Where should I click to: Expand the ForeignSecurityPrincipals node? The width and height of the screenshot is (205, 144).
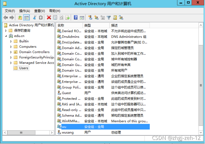pos(11,57)
